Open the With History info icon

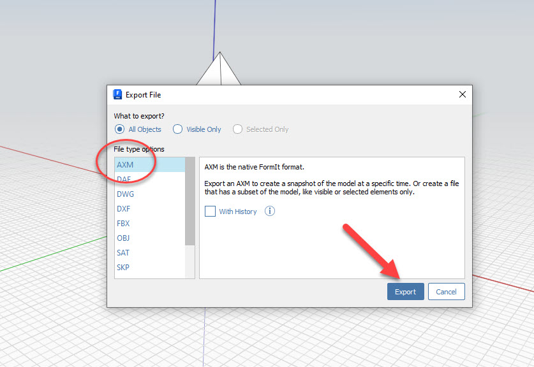(x=270, y=212)
